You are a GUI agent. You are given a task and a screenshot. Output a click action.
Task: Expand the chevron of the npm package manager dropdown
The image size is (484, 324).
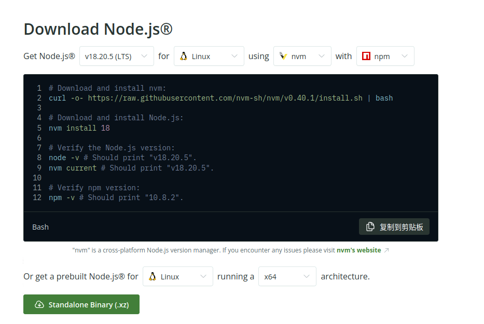tap(405, 56)
